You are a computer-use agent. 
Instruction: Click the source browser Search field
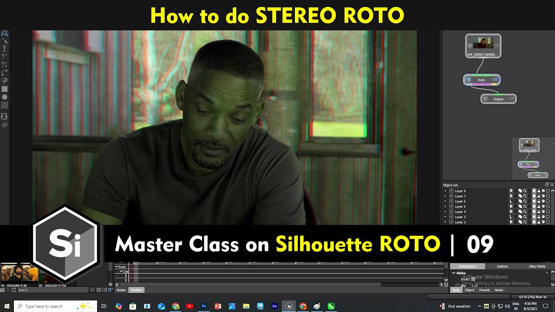pyautogui.click(x=53, y=290)
